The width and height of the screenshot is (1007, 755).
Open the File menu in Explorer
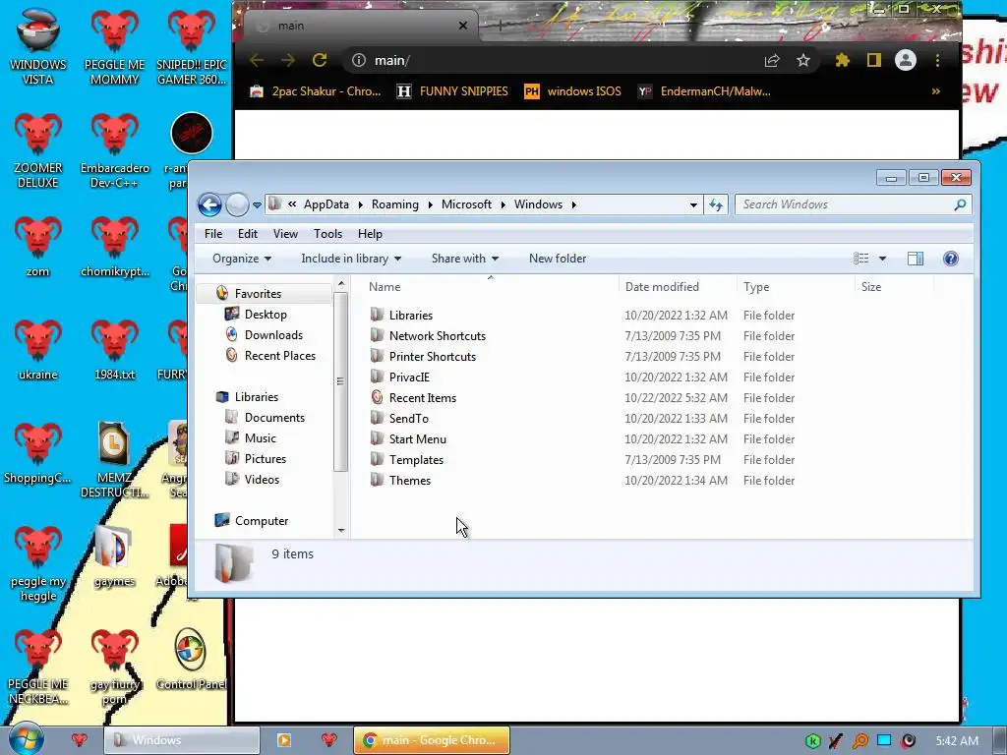(213, 234)
